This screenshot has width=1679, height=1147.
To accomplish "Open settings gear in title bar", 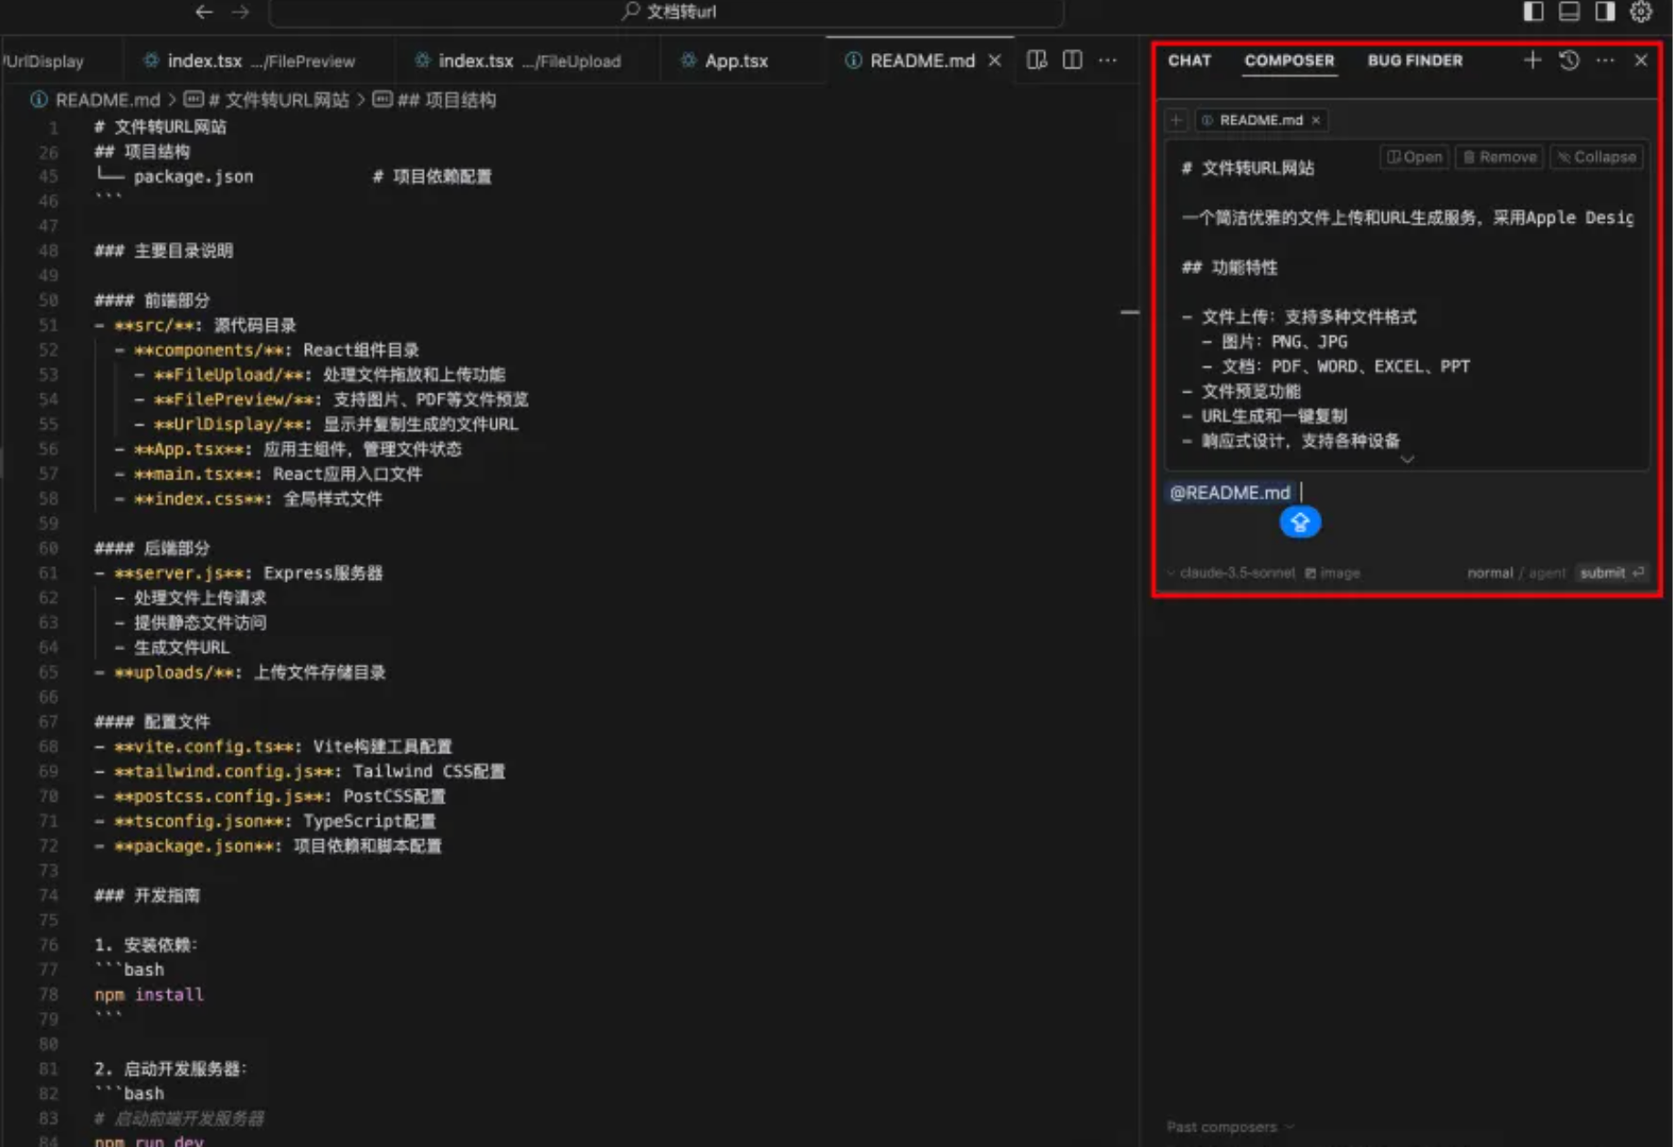I will click(x=1642, y=11).
